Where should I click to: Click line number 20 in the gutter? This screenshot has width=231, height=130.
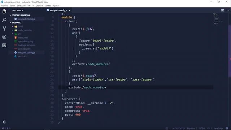(x=52, y=64)
